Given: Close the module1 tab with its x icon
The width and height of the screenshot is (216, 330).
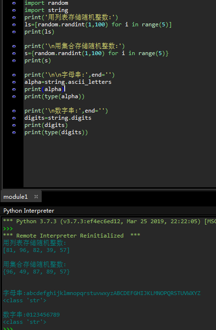Looking at the screenshot, I should tap(36, 196).
